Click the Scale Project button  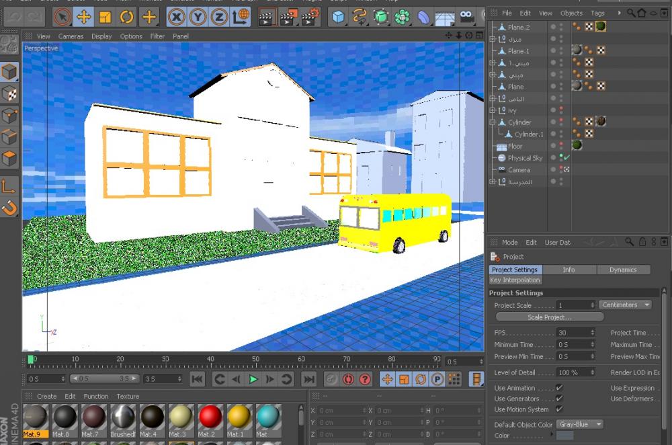tap(550, 317)
